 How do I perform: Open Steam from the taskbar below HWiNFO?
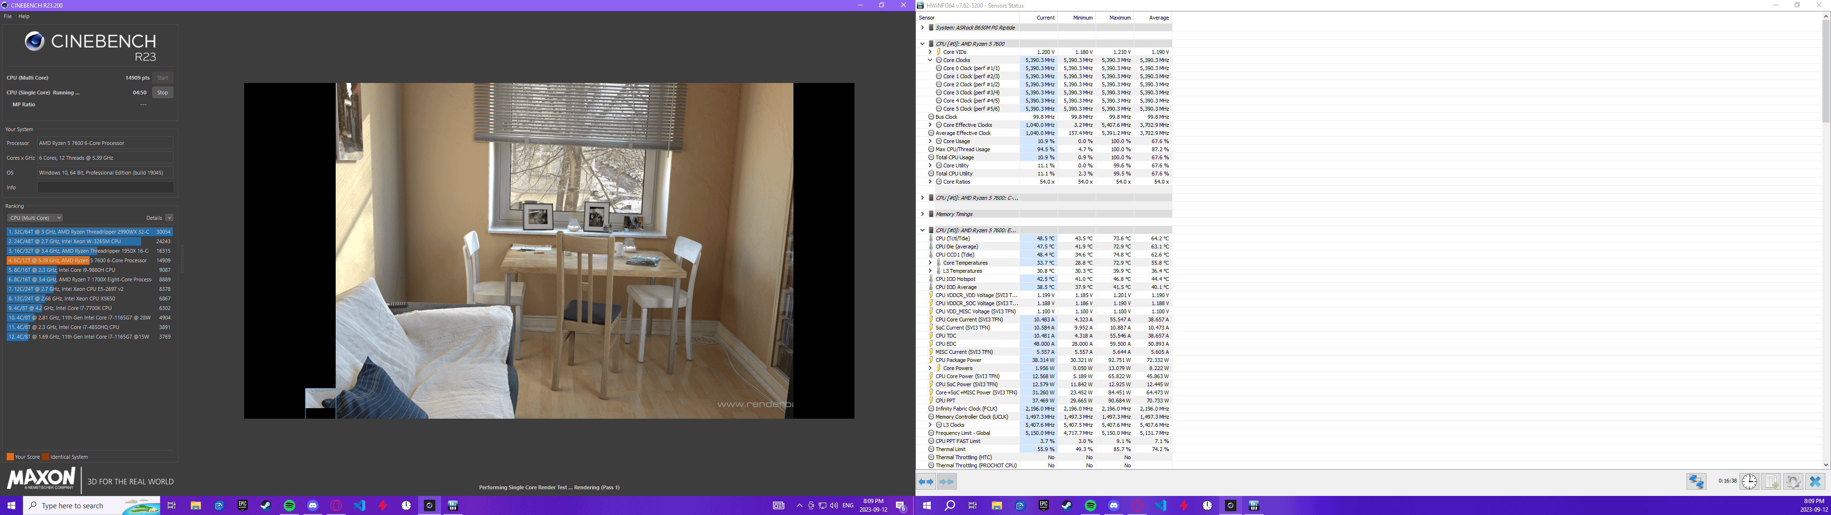[x=1067, y=506]
